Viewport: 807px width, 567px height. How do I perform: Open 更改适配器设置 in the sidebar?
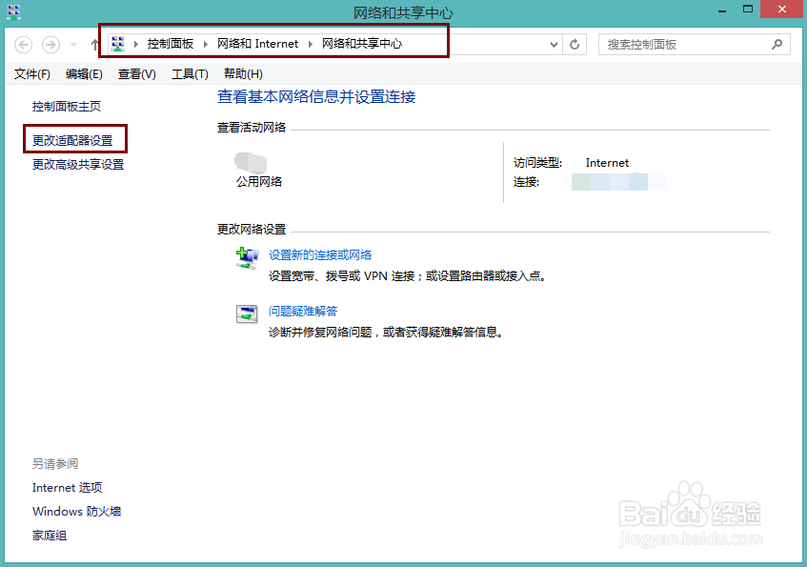click(74, 138)
